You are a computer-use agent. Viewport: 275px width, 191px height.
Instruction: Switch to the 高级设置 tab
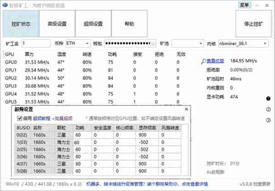[x=57, y=24]
